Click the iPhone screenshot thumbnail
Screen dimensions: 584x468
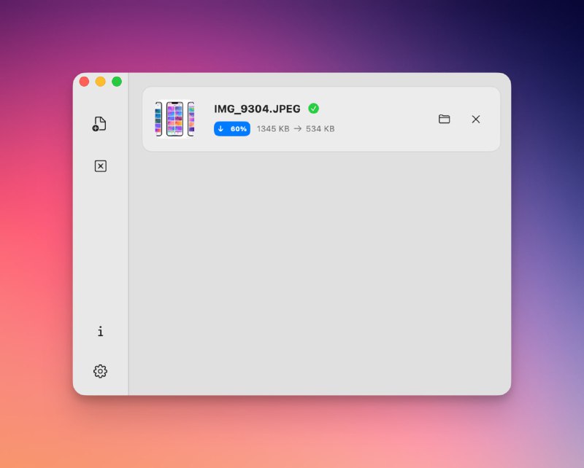pos(175,119)
